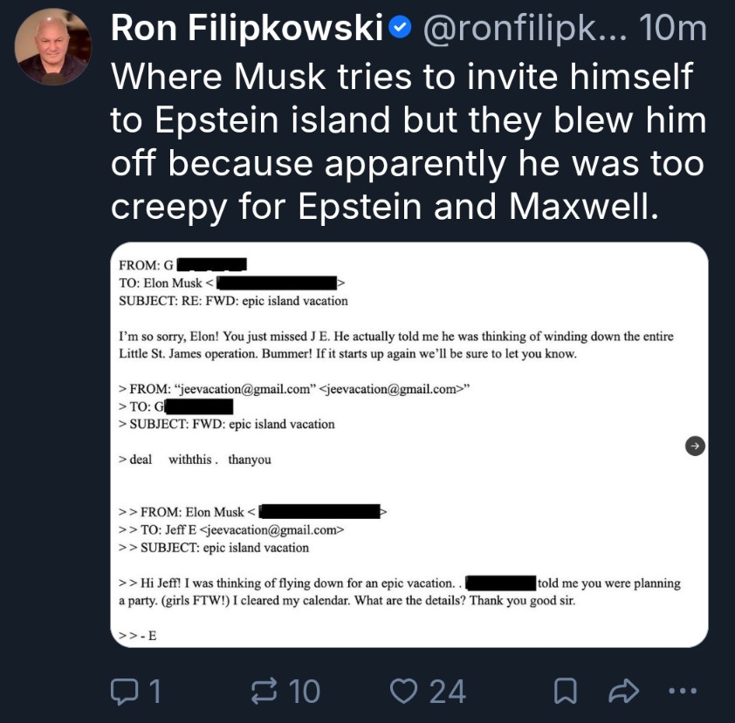Click the repost arrows icon
The height and width of the screenshot is (723, 735).
pyautogui.click(x=263, y=692)
